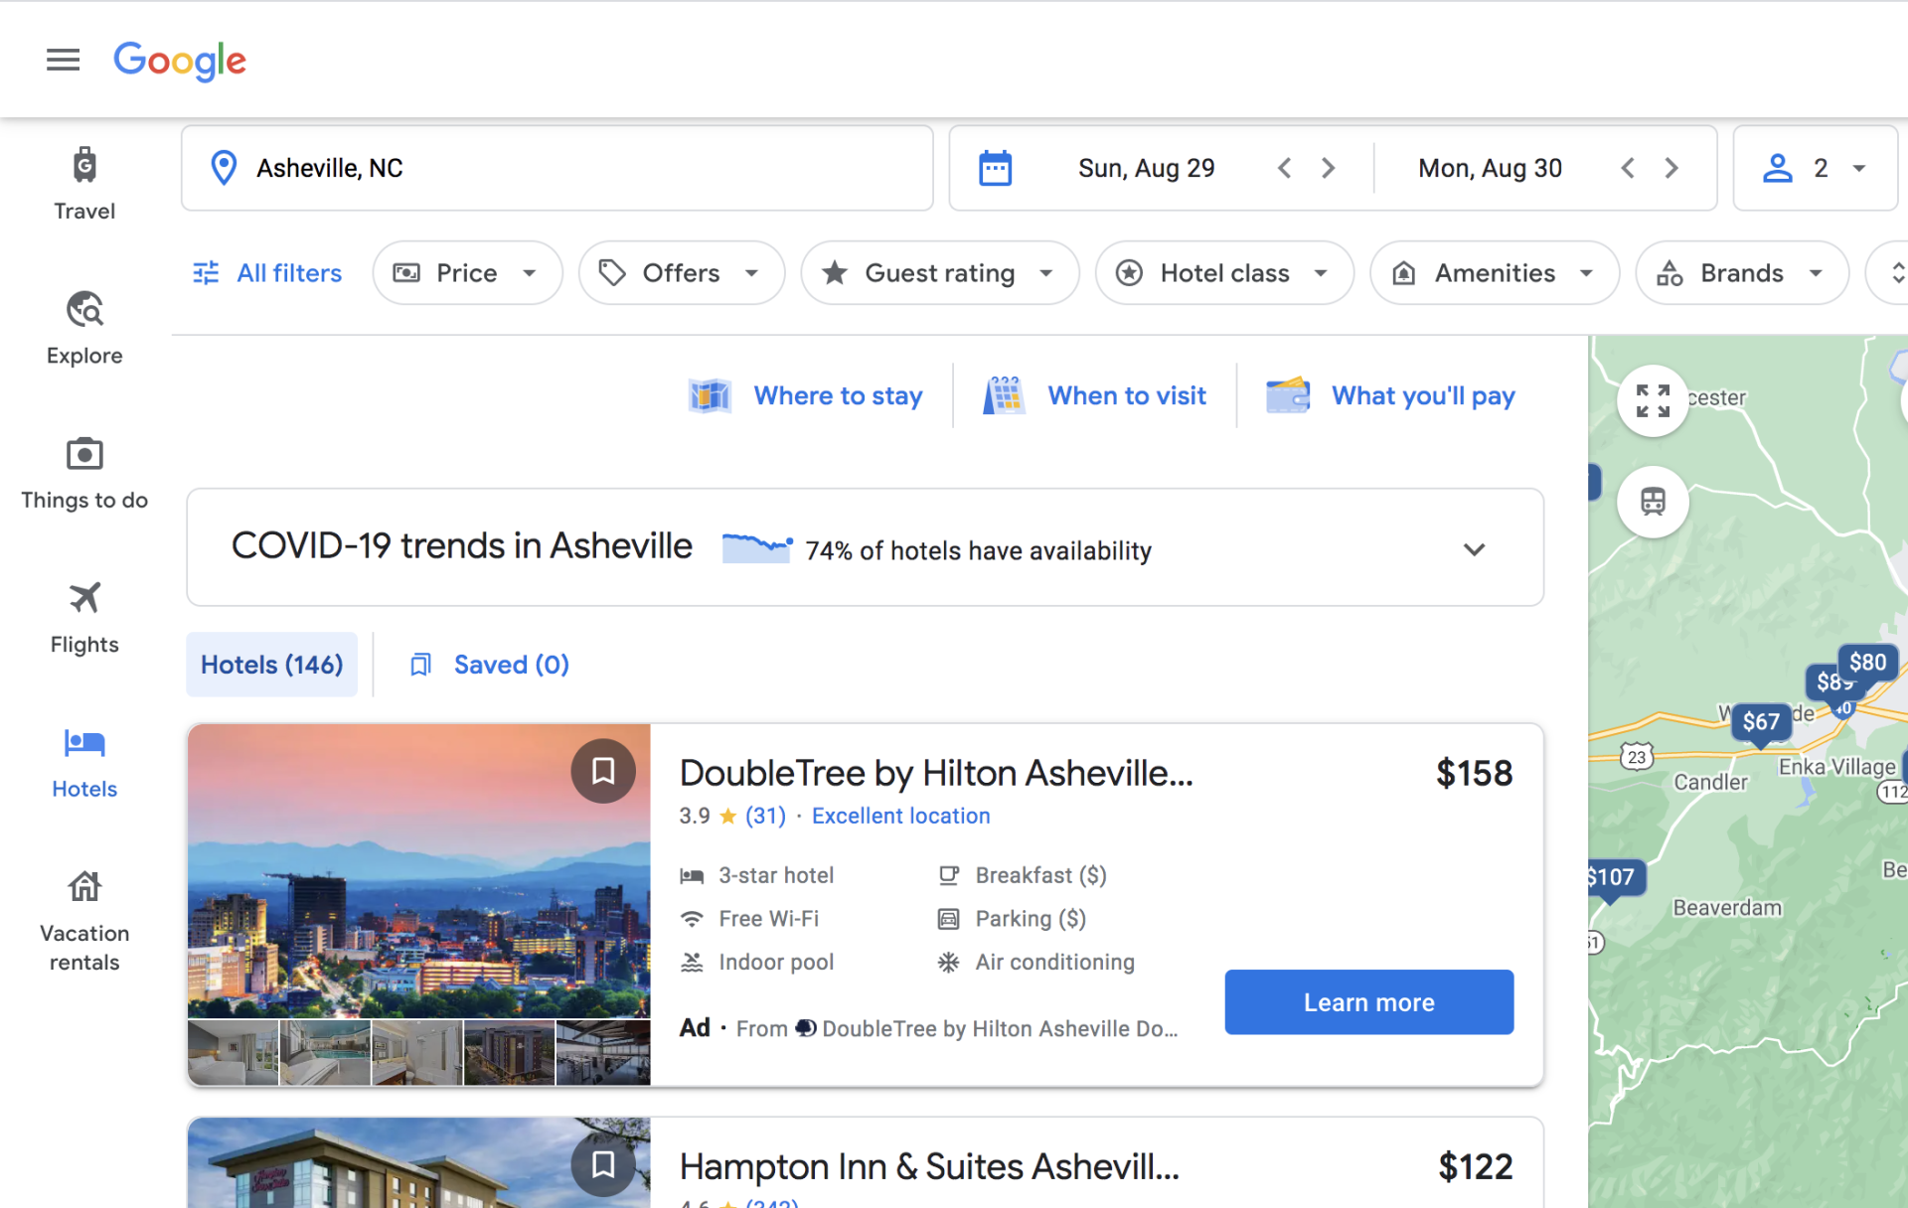Expand the Amenities filter dropdown

[x=1495, y=273]
